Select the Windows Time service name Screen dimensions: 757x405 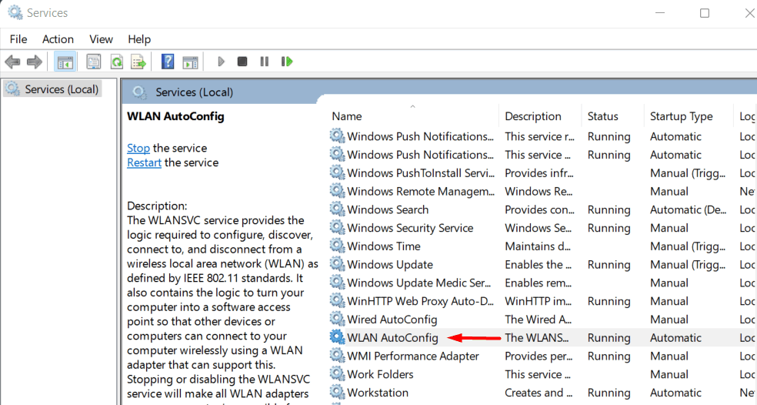tap(383, 246)
